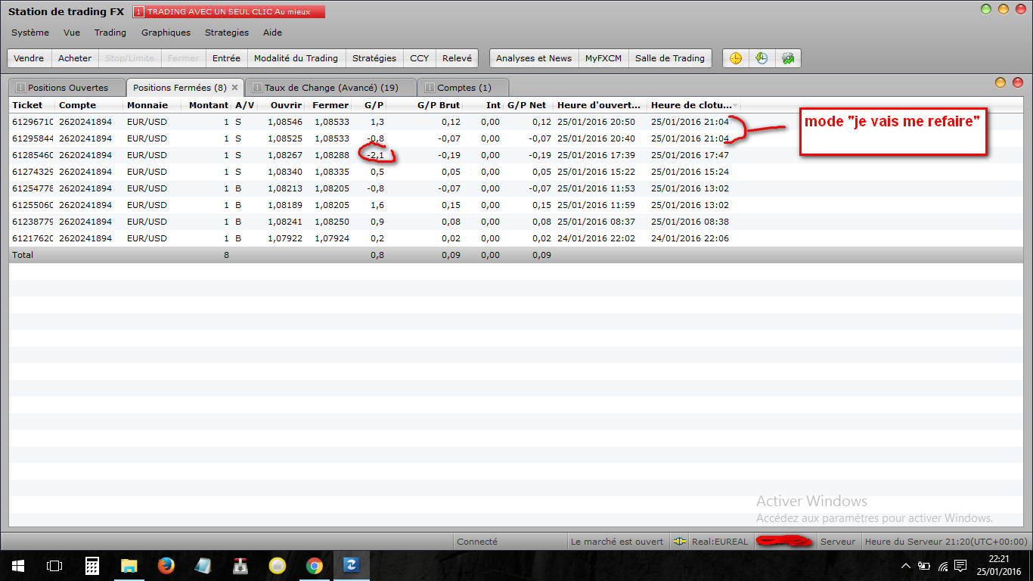Open Modalité du Trading

point(296,58)
